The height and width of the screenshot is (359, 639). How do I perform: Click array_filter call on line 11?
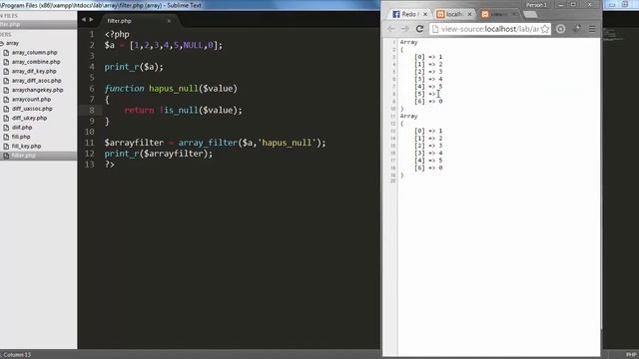pyautogui.click(x=208, y=143)
